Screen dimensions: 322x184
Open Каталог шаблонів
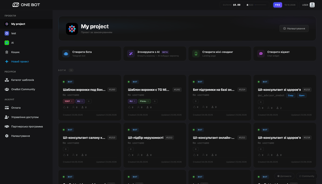click(26, 80)
